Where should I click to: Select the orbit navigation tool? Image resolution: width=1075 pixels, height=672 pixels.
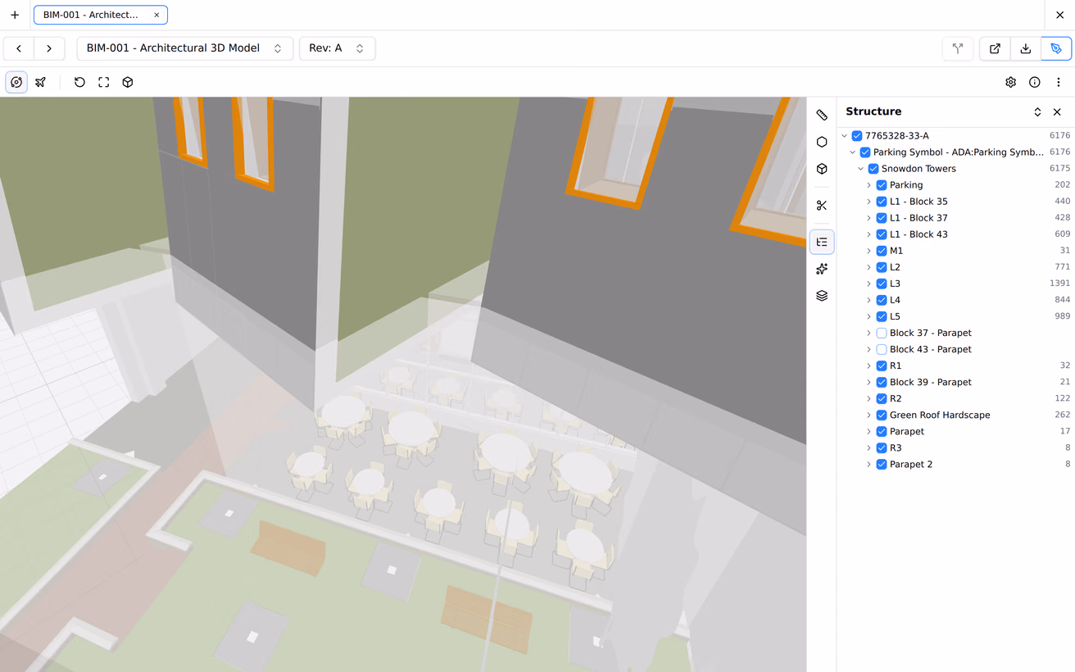pyautogui.click(x=16, y=82)
